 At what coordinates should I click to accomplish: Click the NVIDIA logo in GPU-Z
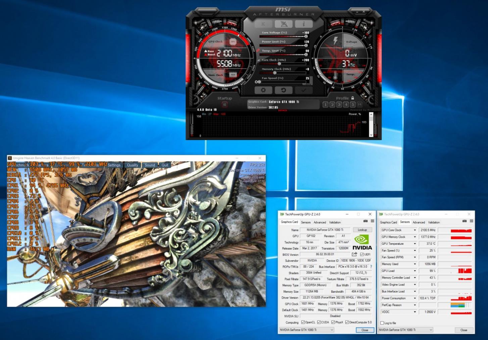tap(362, 242)
